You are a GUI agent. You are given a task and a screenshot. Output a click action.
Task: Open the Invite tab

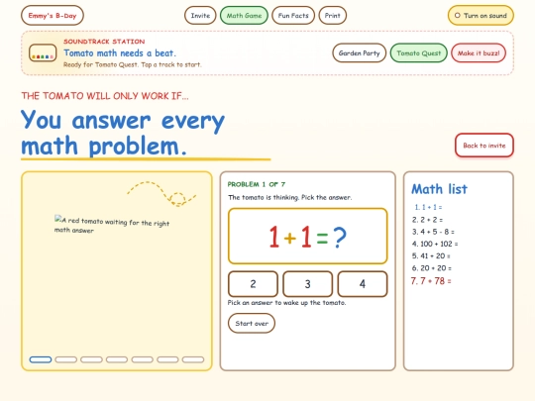(x=200, y=15)
